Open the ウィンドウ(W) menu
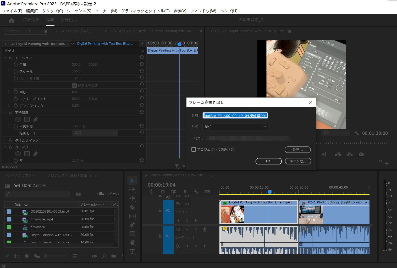Image resolution: width=397 pixels, height=268 pixels. [x=203, y=11]
